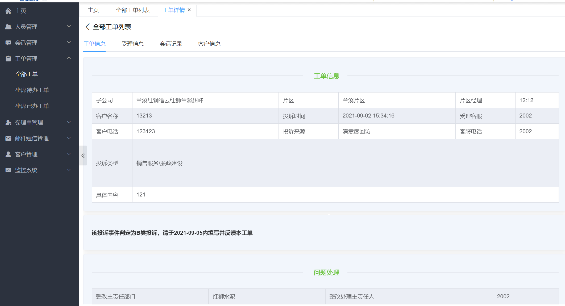Expand the 监控系统 menu chevron
Viewport: 565px width, 306px height.
[69, 170]
